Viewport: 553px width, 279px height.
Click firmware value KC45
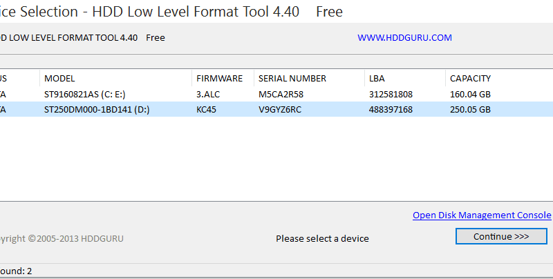[x=206, y=110]
